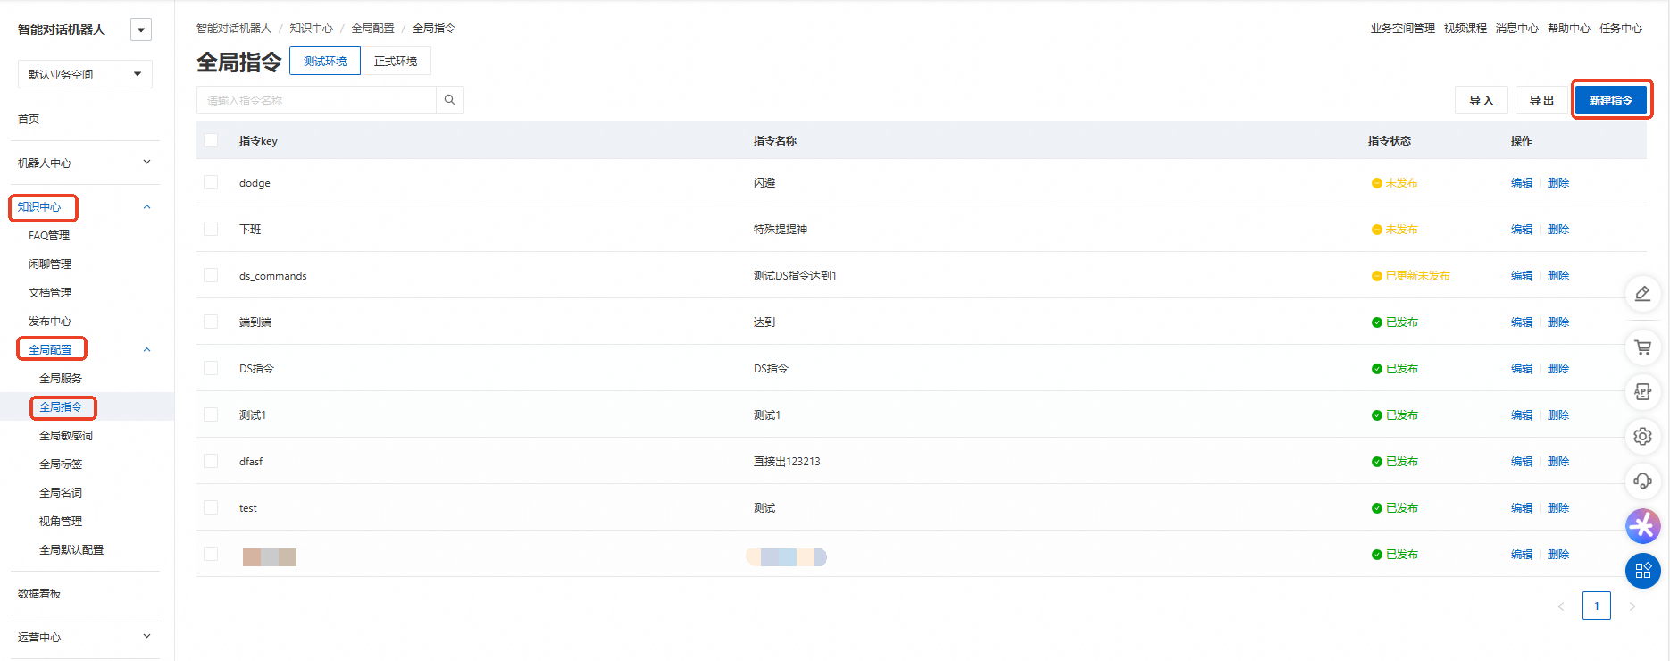Open 闲聊管理 in sidebar
The image size is (1670, 661).
pos(50,264)
